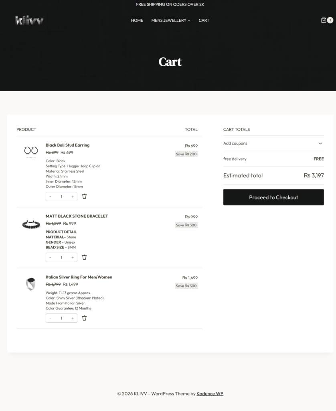Decrease quantity of Italian Silver Ring

50,318
